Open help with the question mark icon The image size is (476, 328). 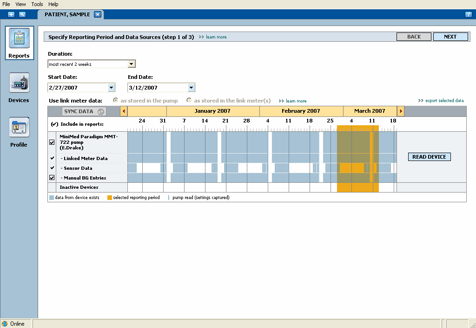pyautogui.click(x=469, y=14)
